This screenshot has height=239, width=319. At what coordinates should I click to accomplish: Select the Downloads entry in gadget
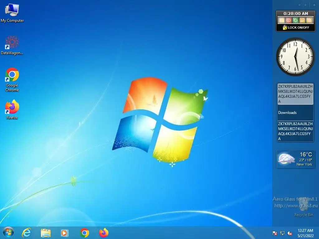pyautogui.click(x=295, y=113)
